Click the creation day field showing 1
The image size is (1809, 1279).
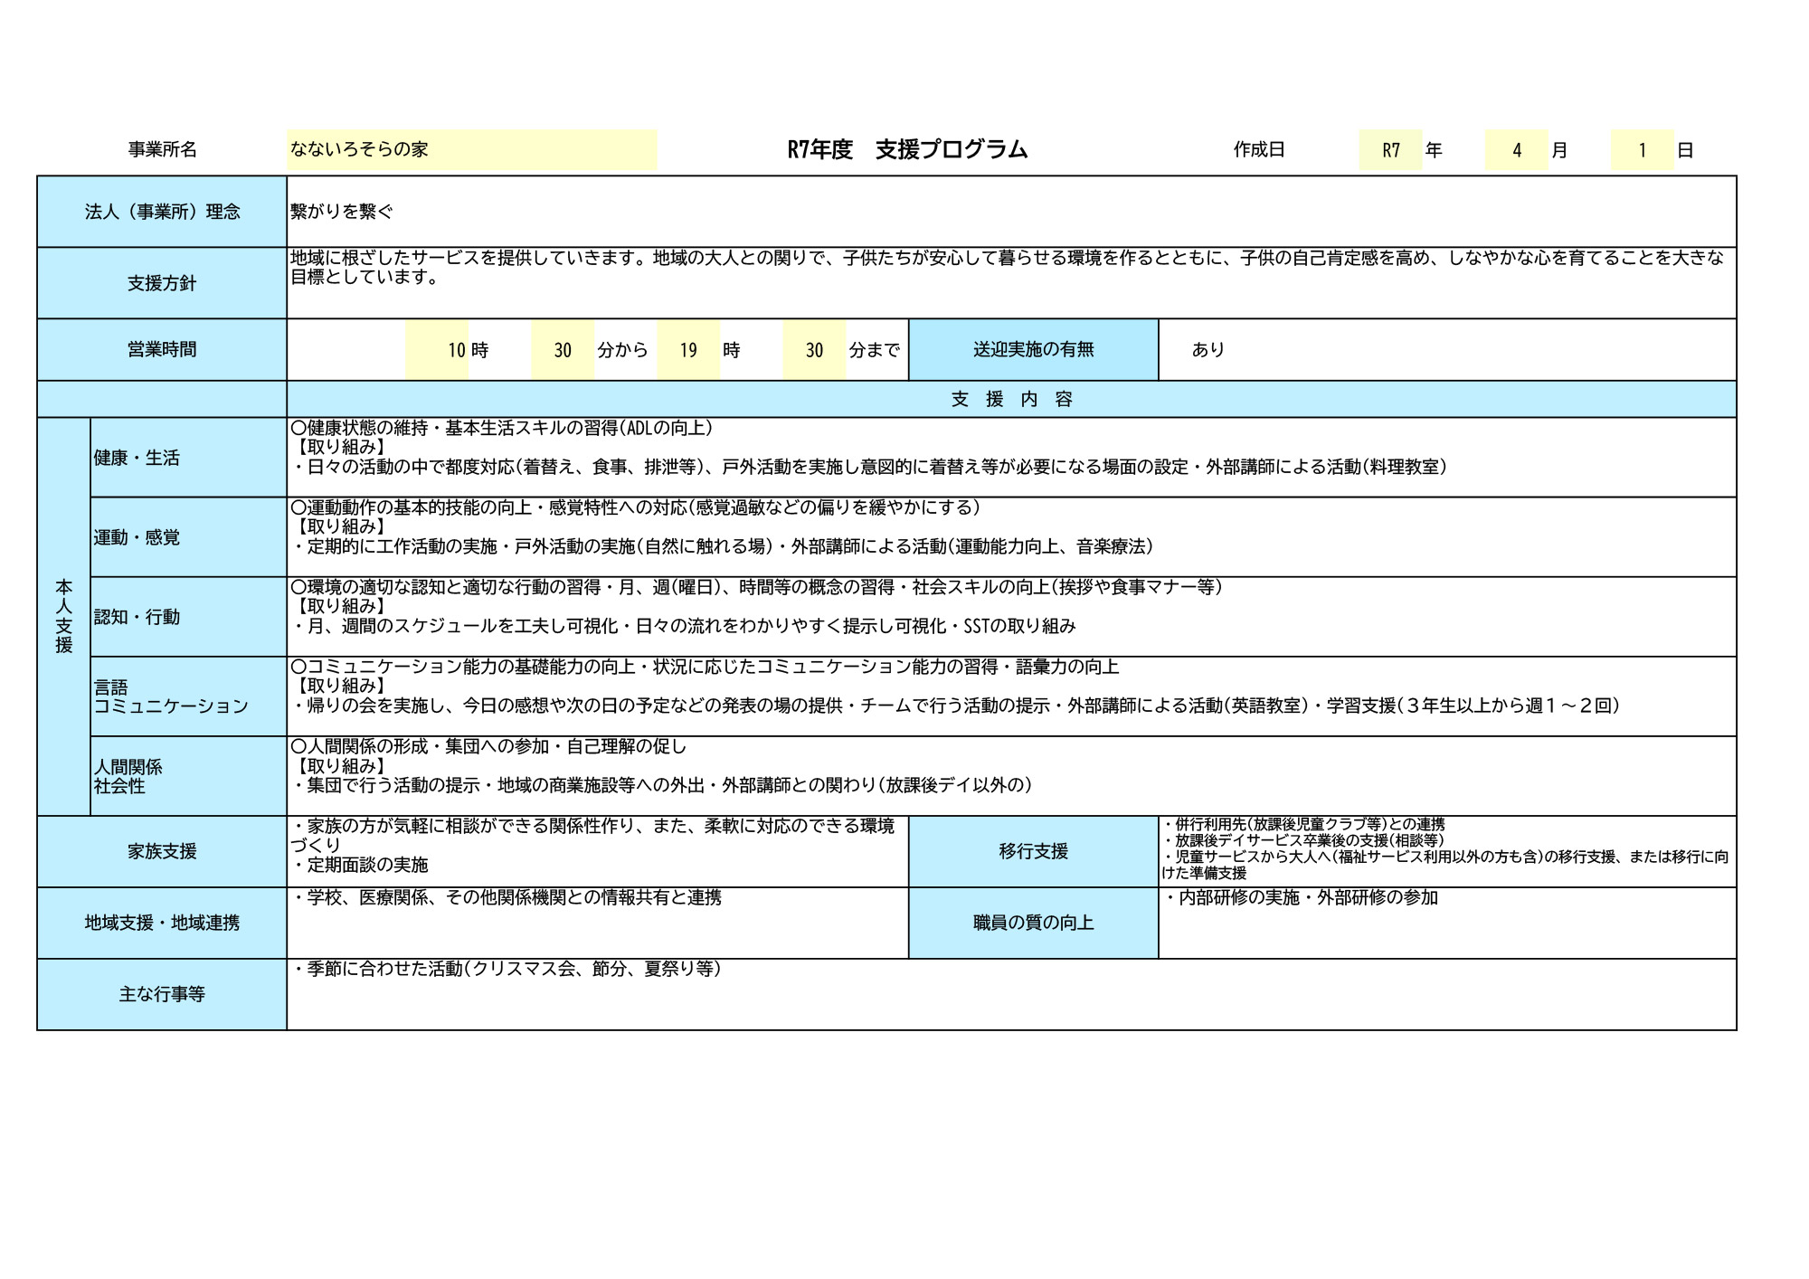click(1642, 150)
